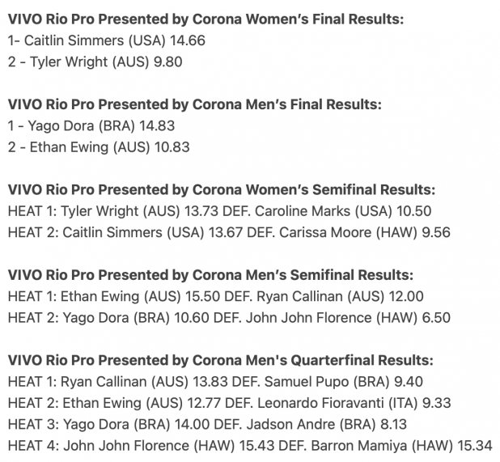Click the Men's Quarterfinal Results heading
This screenshot has width=500, height=462.
220,360
